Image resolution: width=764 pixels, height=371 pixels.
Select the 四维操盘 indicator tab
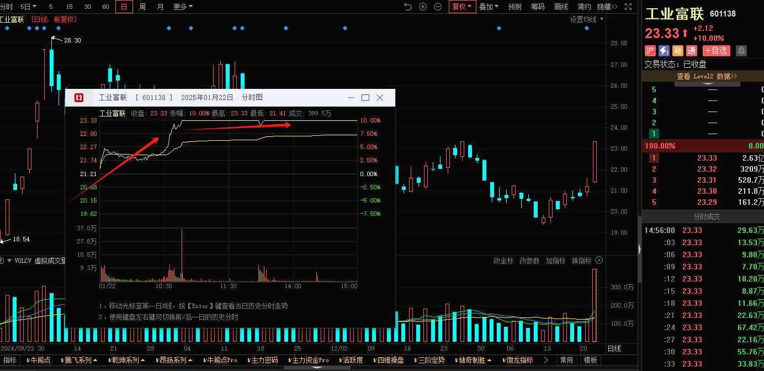pyautogui.click(x=388, y=360)
